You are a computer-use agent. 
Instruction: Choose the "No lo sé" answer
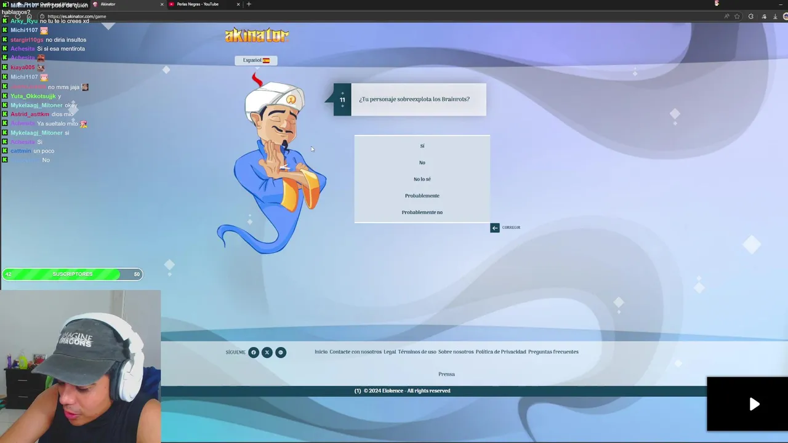click(x=422, y=179)
